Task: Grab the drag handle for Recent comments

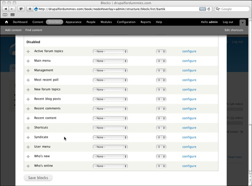Action: 28,109
